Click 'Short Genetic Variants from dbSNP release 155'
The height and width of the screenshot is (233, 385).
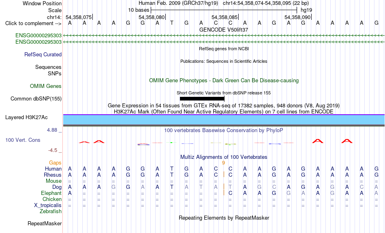click(224, 93)
